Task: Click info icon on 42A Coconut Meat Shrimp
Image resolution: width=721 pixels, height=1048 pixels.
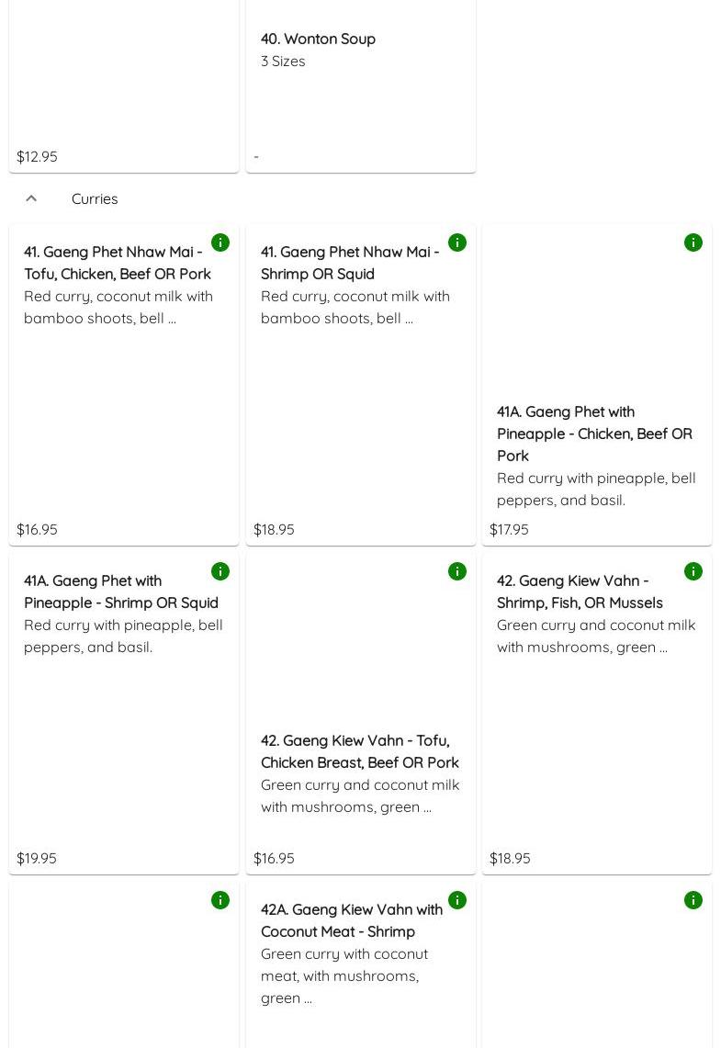Action: pyautogui.click(x=457, y=900)
